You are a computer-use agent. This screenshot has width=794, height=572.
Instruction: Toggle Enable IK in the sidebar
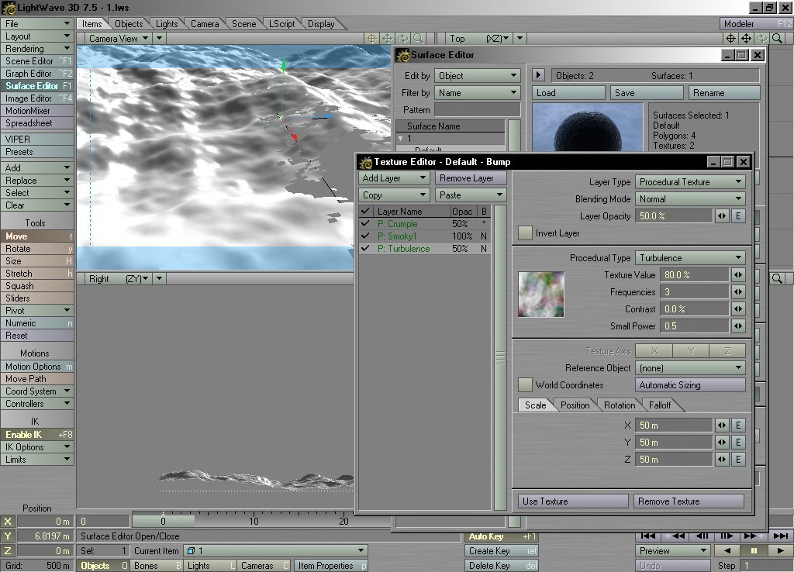coord(37,434)
